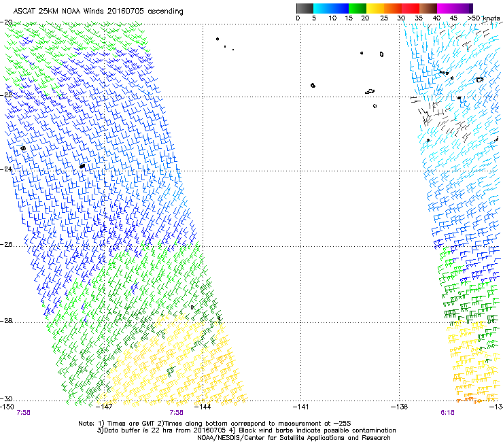Screen dimensions: 503x442
Task: Click the '-30' latitude axis label
Action: pyautogui.click(x=6, y=398)
